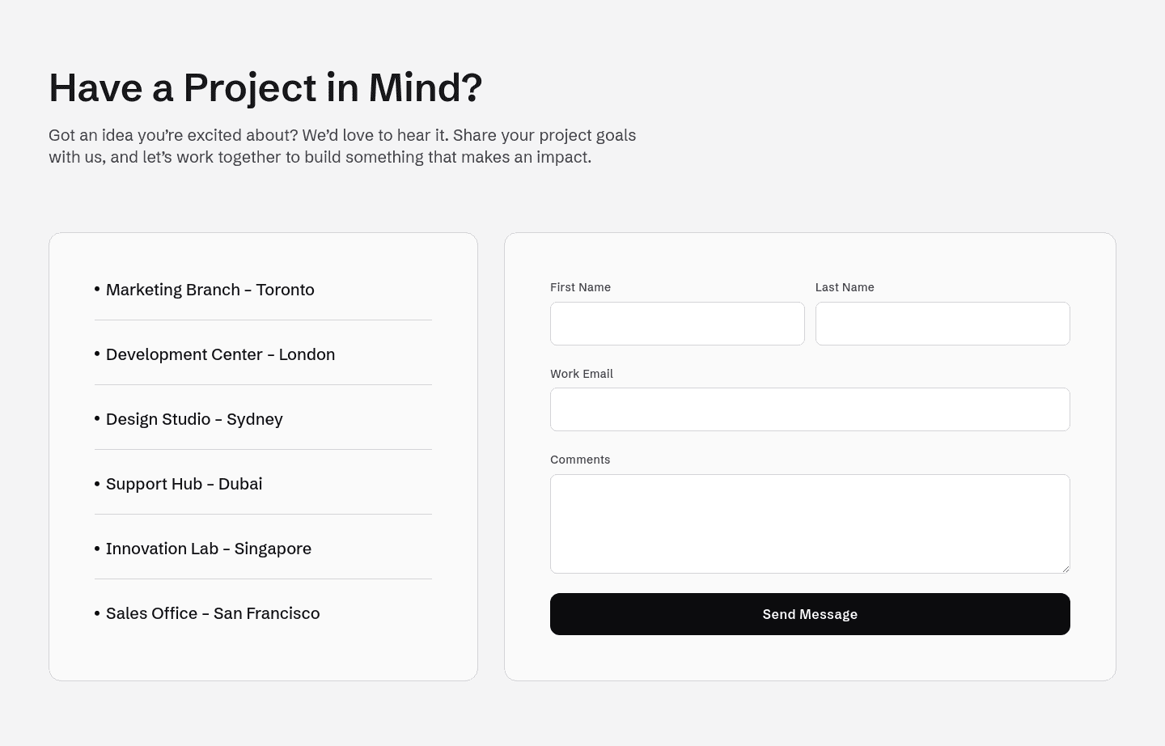This screenshot has width=1165, height=746.
Task: Grab the Comments textarea resize handle
Action: (1065, 569)
